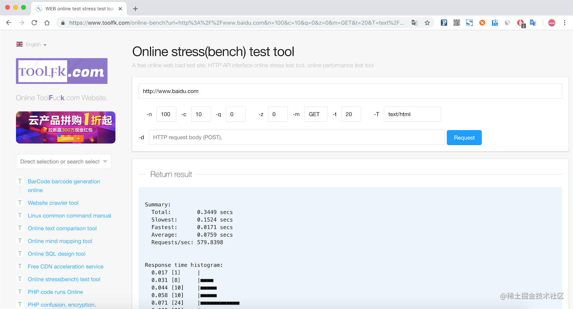The height and width of the screenshot is (309, 573).
Task: Click the TOOLFK.com logo
Action: pyautogui.click(x=62, y=71)
